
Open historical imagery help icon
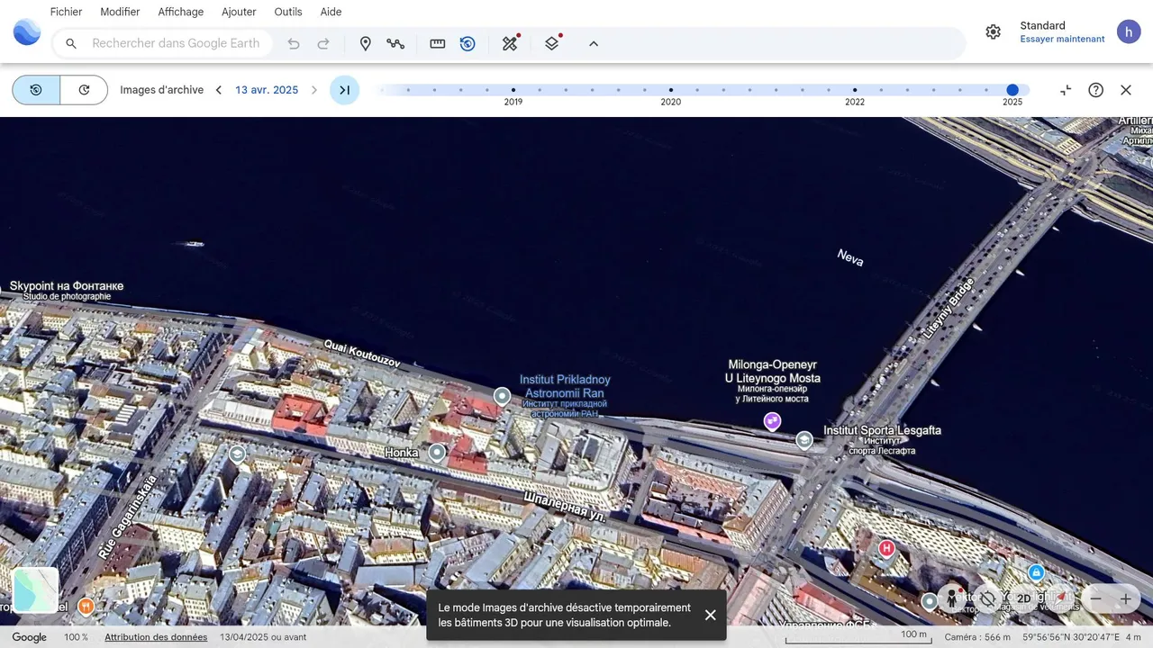[x=1095, y=90]
